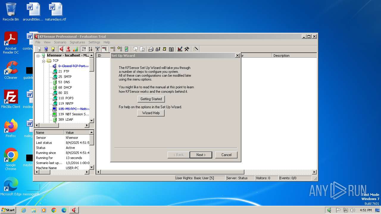Open the View menu

pyautogui.click(x=47, y=42)
